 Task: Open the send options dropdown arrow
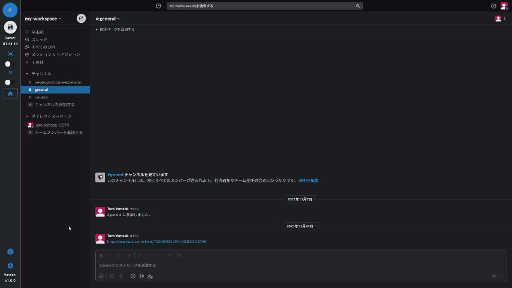coord(502,276)
